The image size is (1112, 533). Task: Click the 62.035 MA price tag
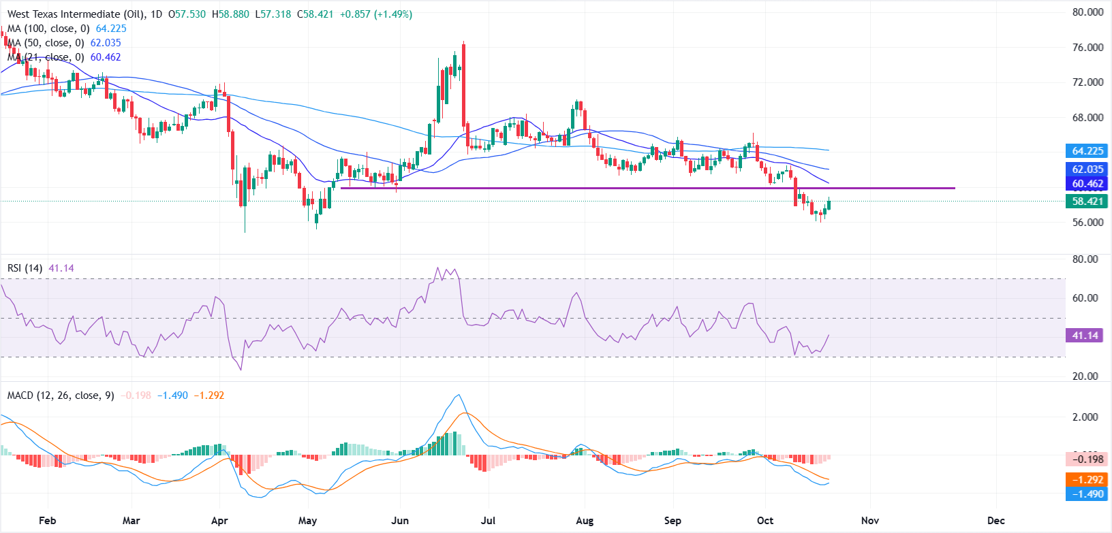click(1087, 169)
